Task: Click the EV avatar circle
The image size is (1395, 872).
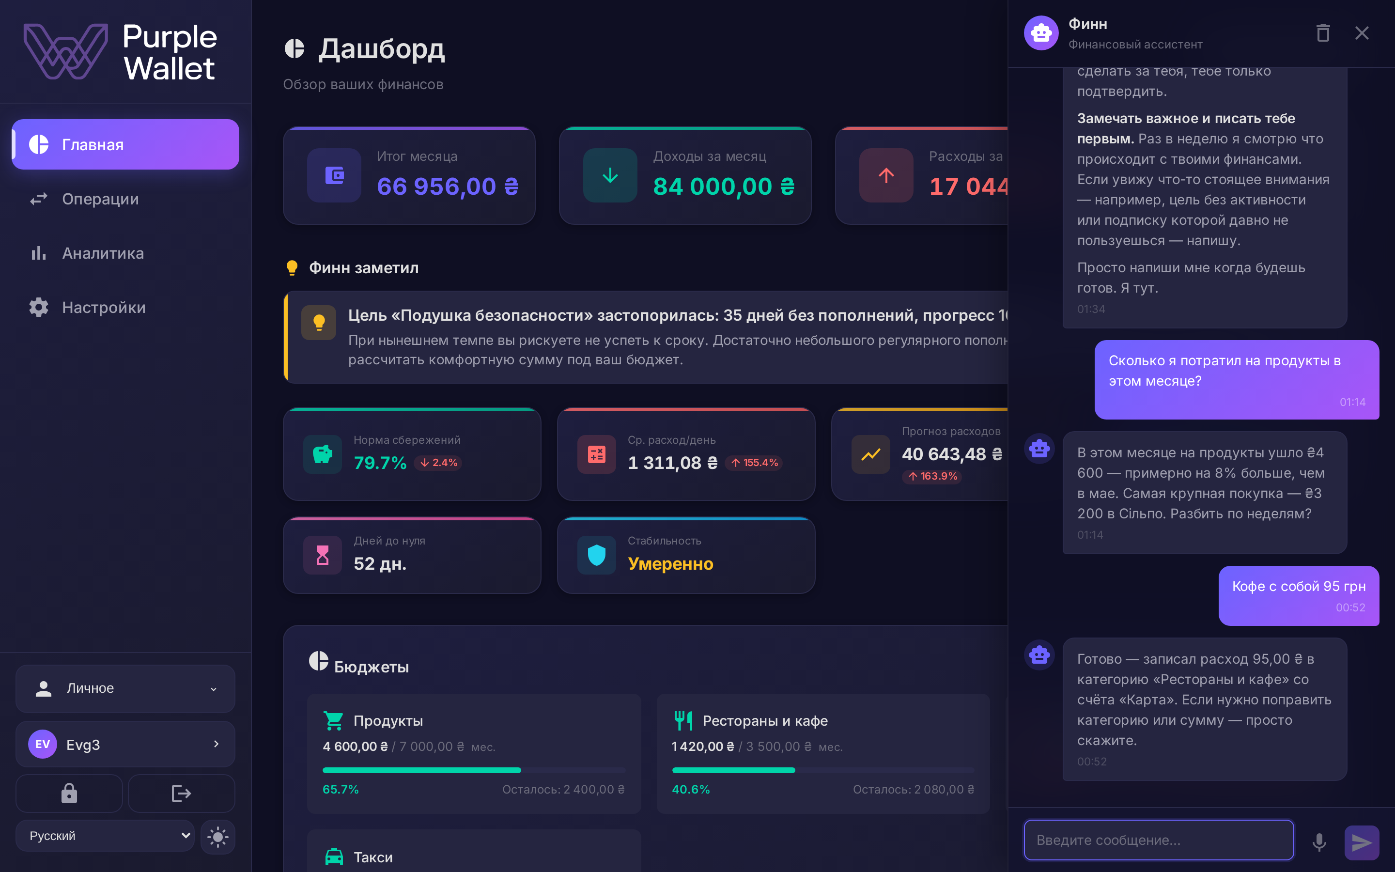Action: (x=43, y=744)
